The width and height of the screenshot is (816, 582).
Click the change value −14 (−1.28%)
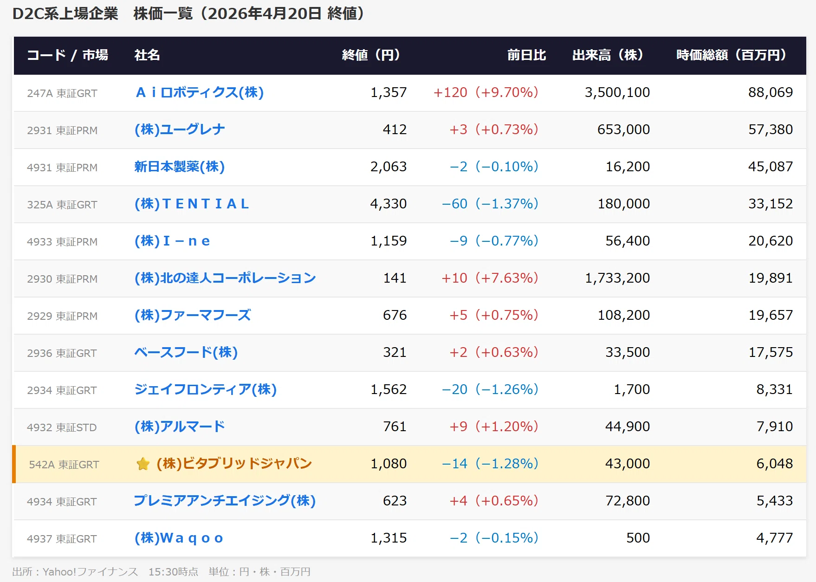click(x=490, y=464)
